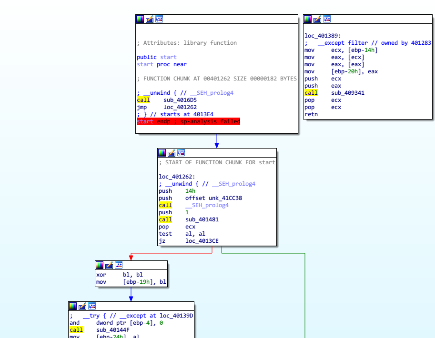This screenshot has height=338, width=435.
Task: Click group icon on the __try block
Action: [x=92, y=306]
